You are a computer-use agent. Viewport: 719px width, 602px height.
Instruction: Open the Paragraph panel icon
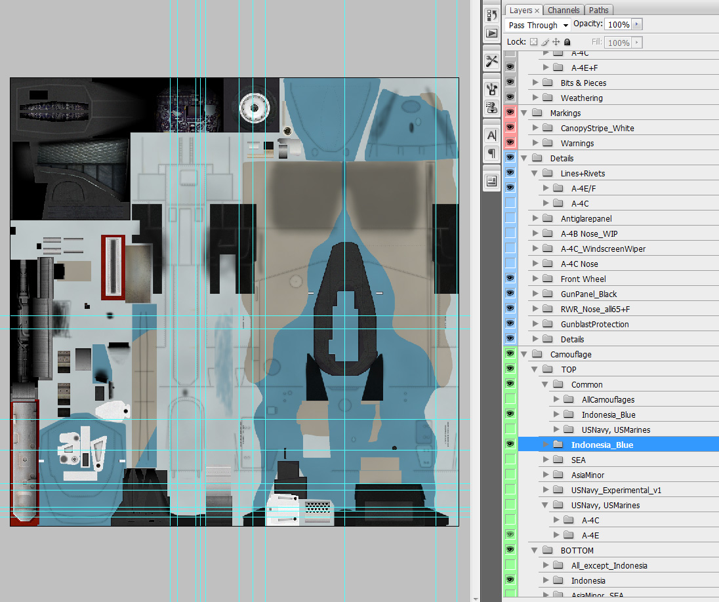(491, 153)
